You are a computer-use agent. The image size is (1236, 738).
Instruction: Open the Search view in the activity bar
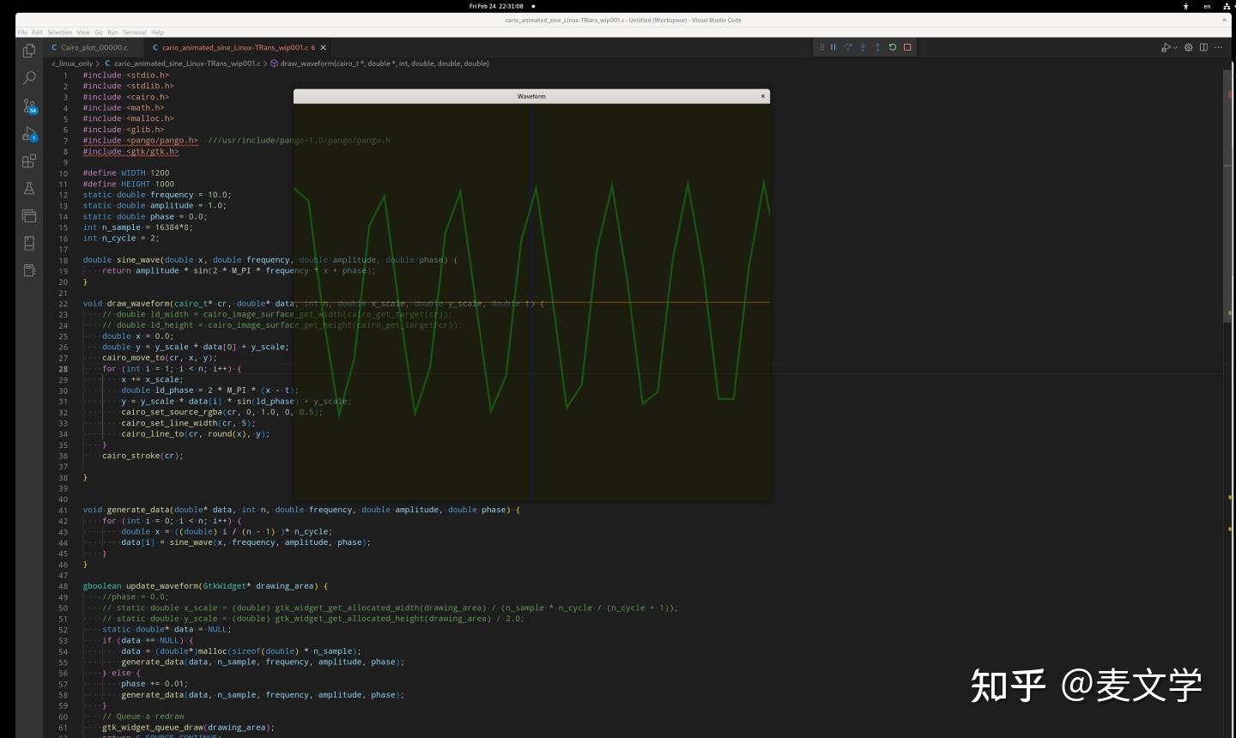click(29, 78)
